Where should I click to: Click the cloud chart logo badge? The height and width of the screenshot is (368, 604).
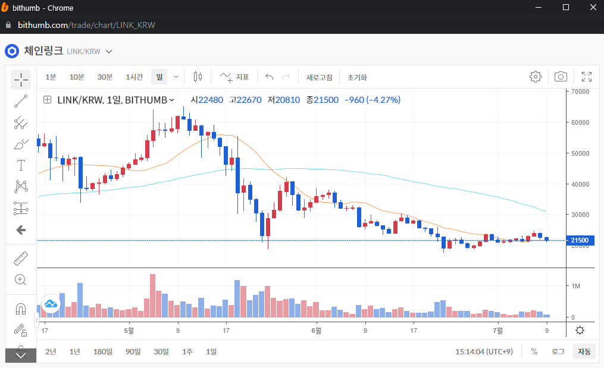(x=51, y=304)
